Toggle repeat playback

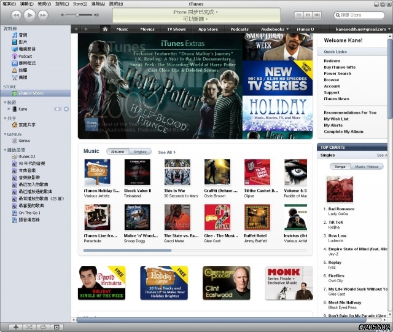pyautogui.click(x=43, y=327)
